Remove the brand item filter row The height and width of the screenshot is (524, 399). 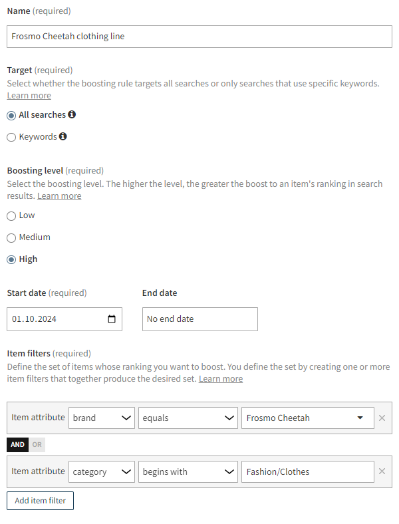pyautogui.click(x=382, y=418)
